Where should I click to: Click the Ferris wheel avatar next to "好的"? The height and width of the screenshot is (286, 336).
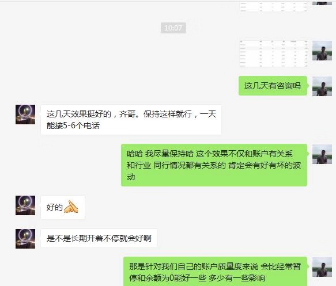pos(25,205)
